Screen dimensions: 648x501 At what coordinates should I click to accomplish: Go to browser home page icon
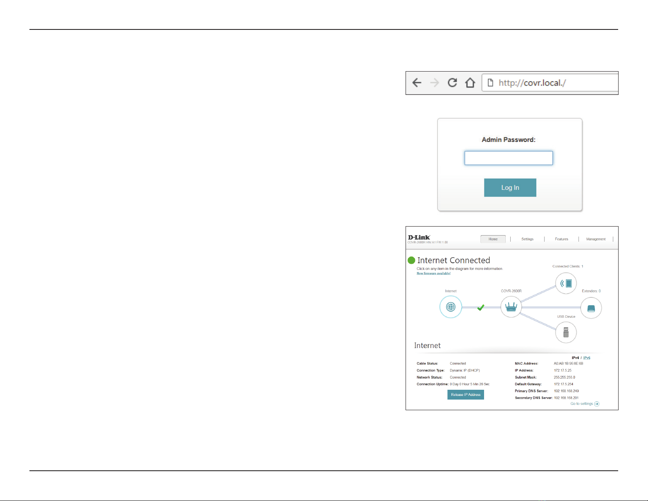(470, 83)
